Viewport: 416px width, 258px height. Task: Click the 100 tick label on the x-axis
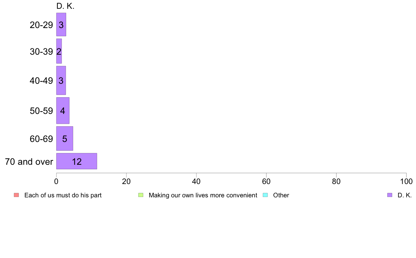click(x=406, y=182)
